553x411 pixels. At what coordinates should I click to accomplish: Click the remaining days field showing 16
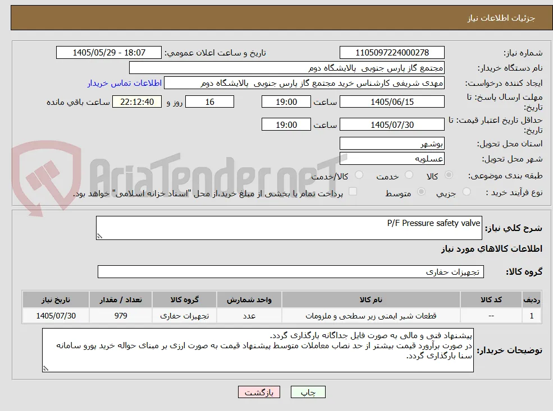pyautogui.click(x=209, y=102)
